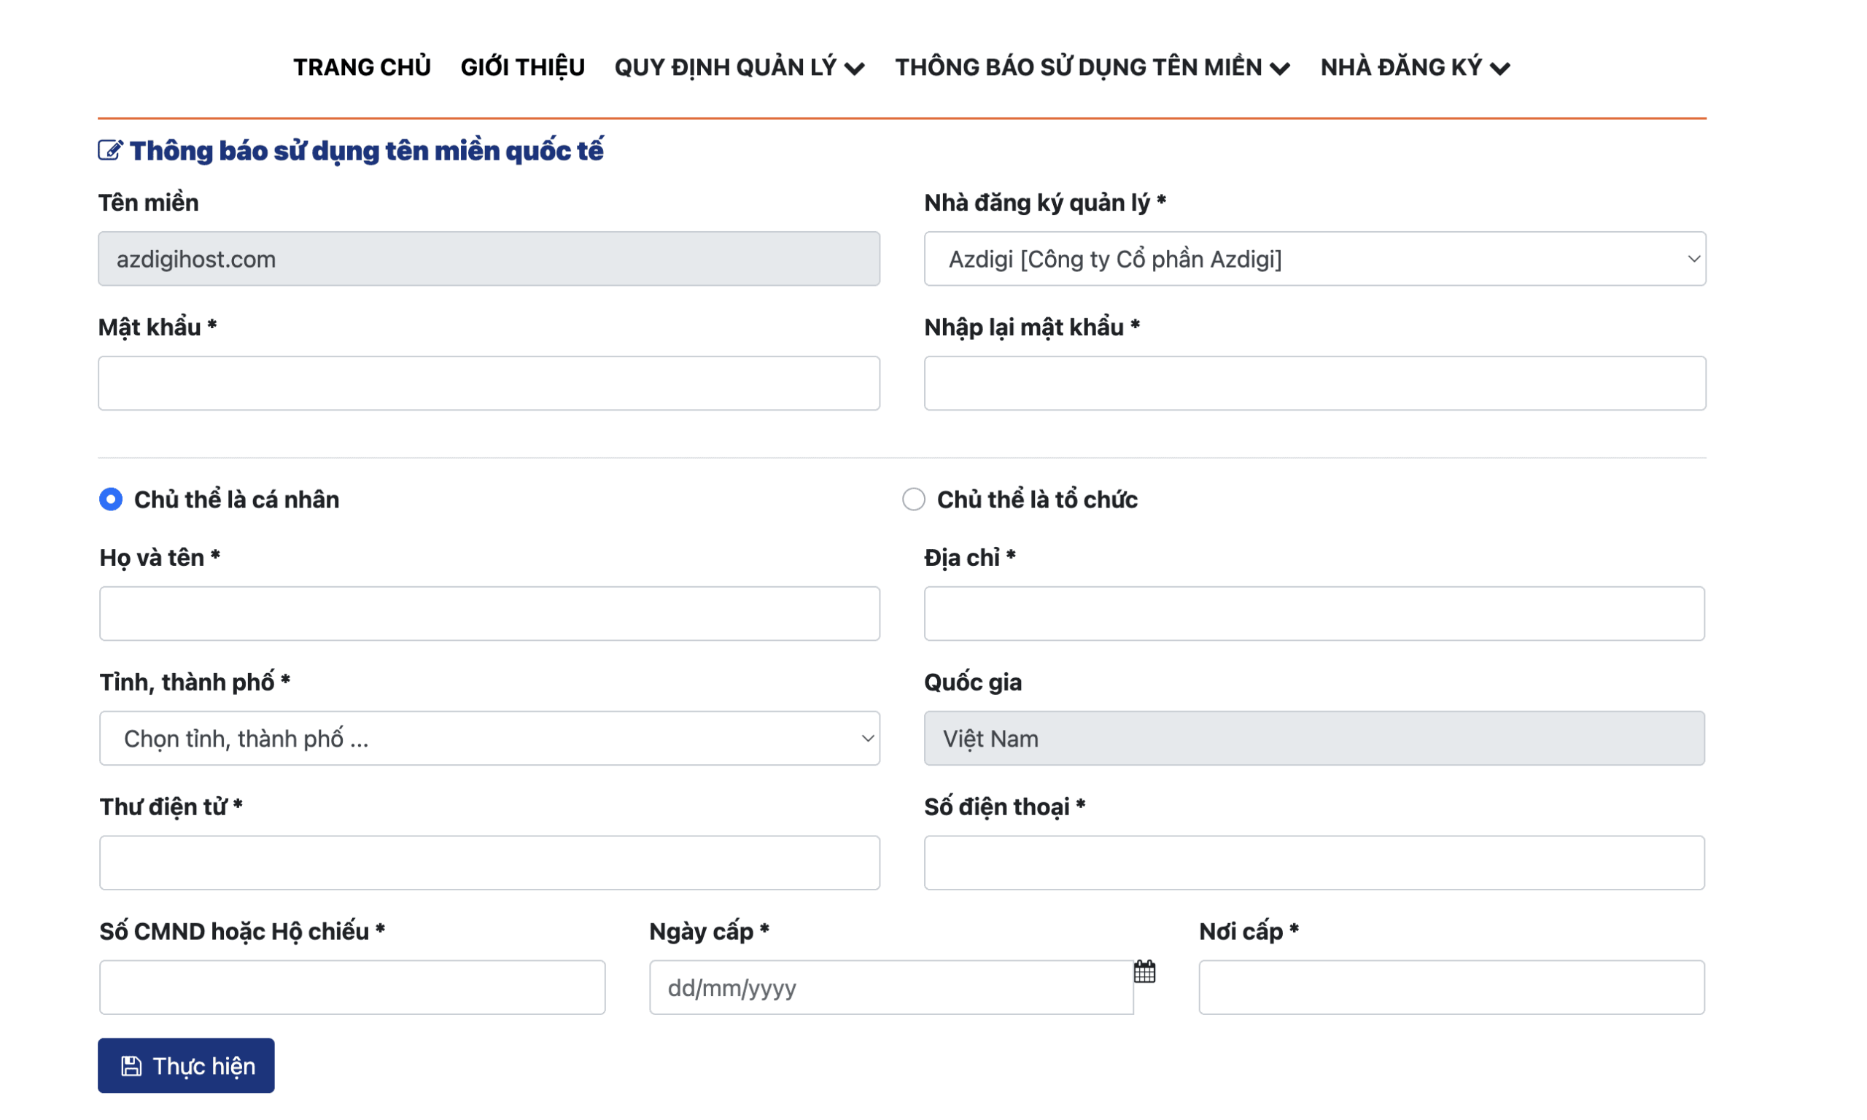Click the calendar icon beside Ngày cấp
Screen dimensions: 1867x1120
(1144, 971)
